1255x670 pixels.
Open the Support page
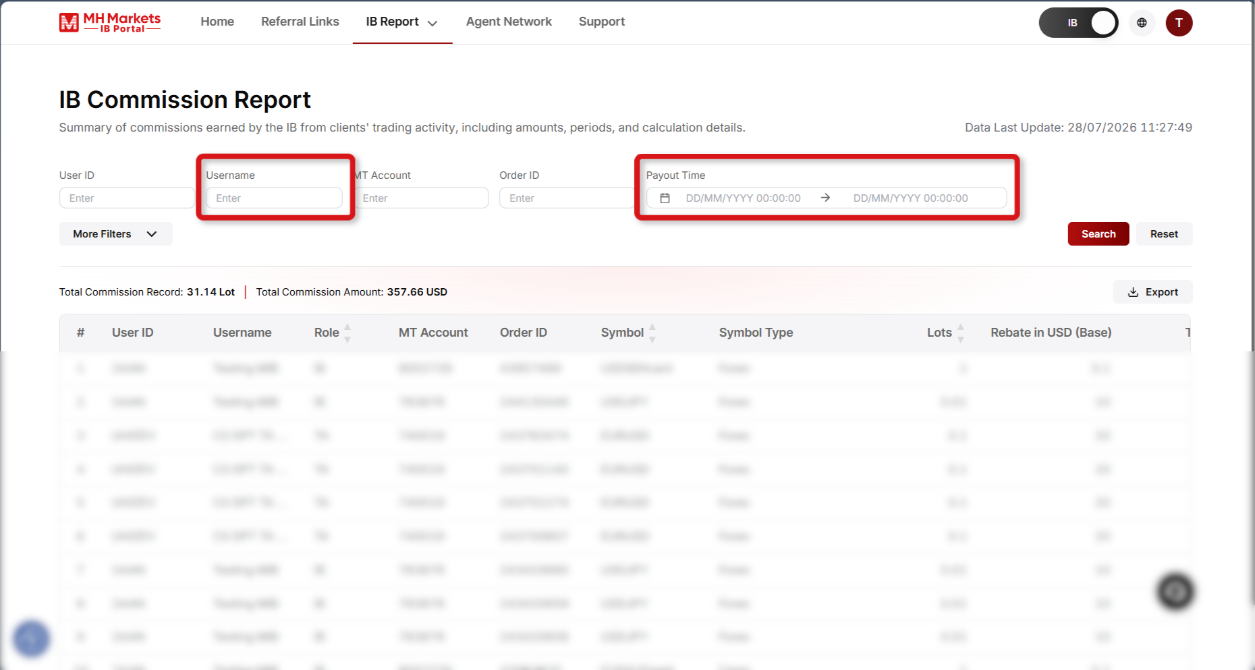pyautogui.click(x=602, y=22)
